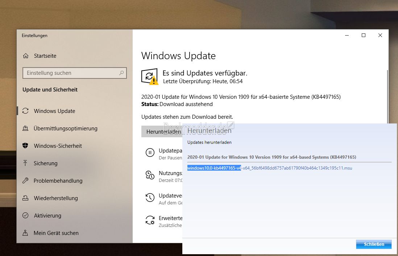
Task: Maximize the Einstellungen window
Action: click(364, 35)
